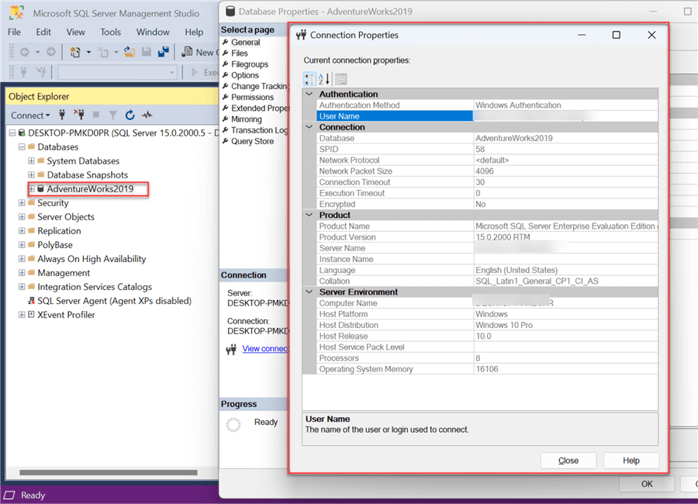This screenshot has height=504, width=698.
Task: Collapse the DESKTOP-PMKD0PR server node
Action: click(12, 133)
